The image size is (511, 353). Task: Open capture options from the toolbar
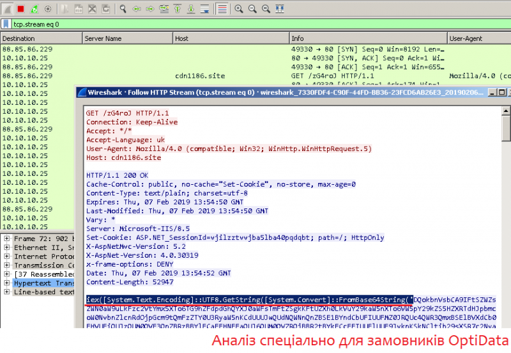(x=48, y=9)
